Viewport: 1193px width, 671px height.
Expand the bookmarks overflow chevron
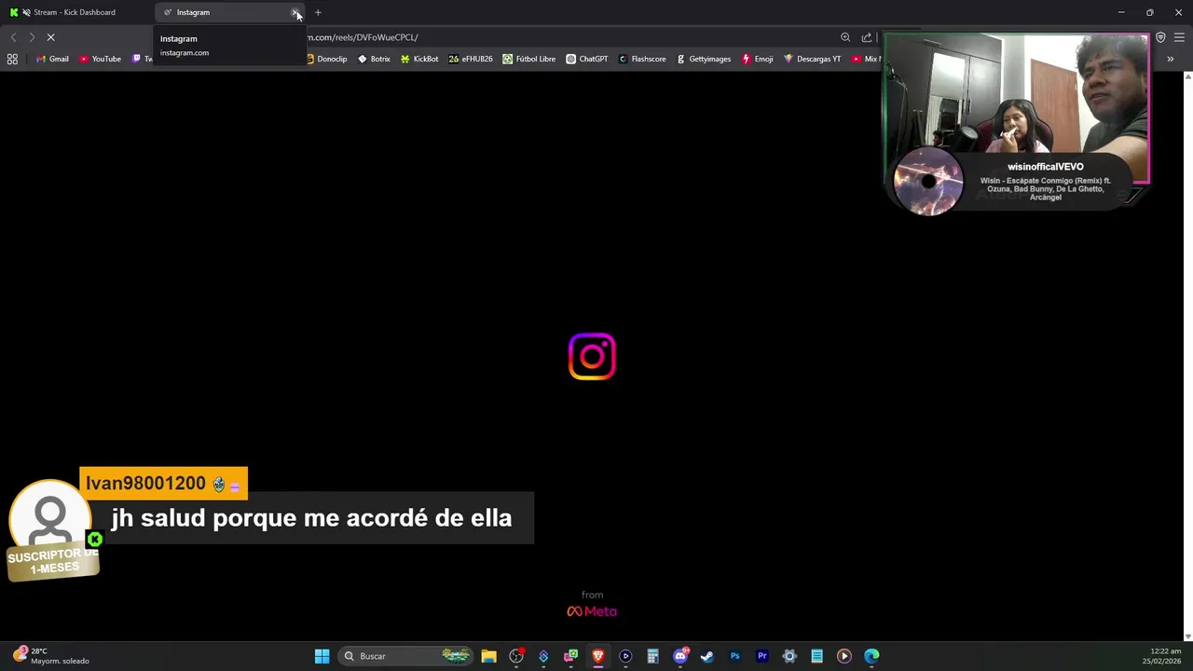click(1171, 59)
